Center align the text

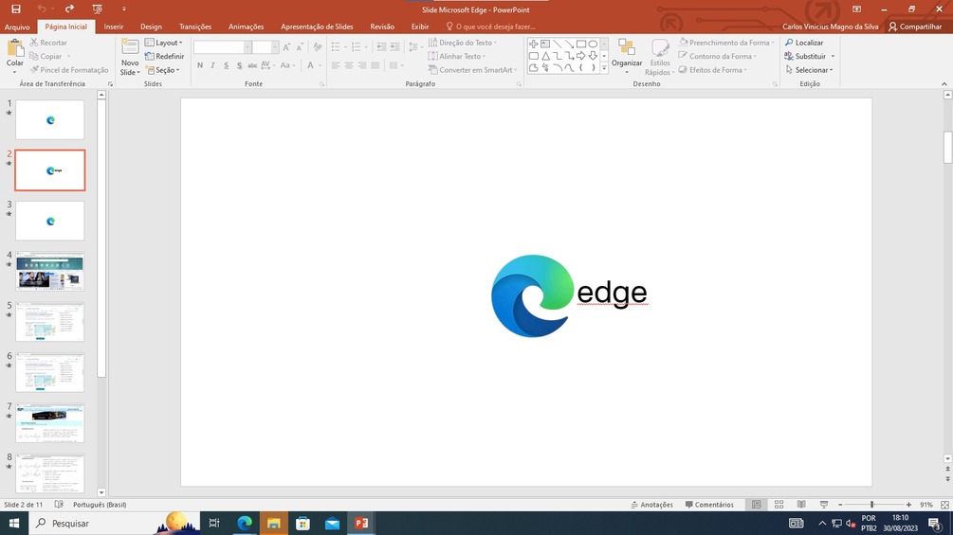click(349, 65)
